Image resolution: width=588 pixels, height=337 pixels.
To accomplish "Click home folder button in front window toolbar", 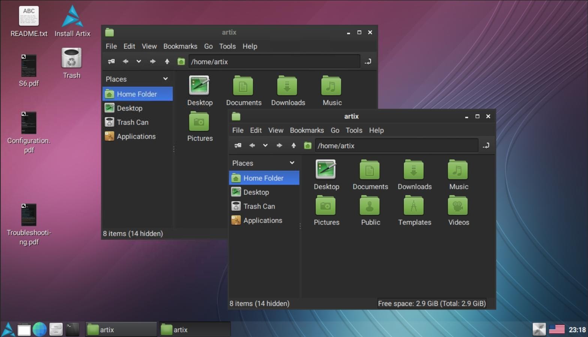I will (307, 145).
